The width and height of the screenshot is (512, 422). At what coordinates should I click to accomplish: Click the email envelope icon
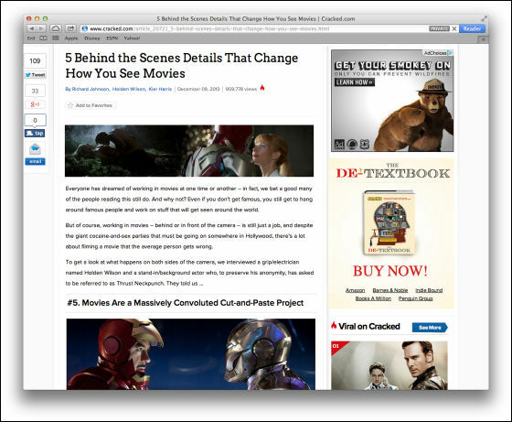(35, 150)
